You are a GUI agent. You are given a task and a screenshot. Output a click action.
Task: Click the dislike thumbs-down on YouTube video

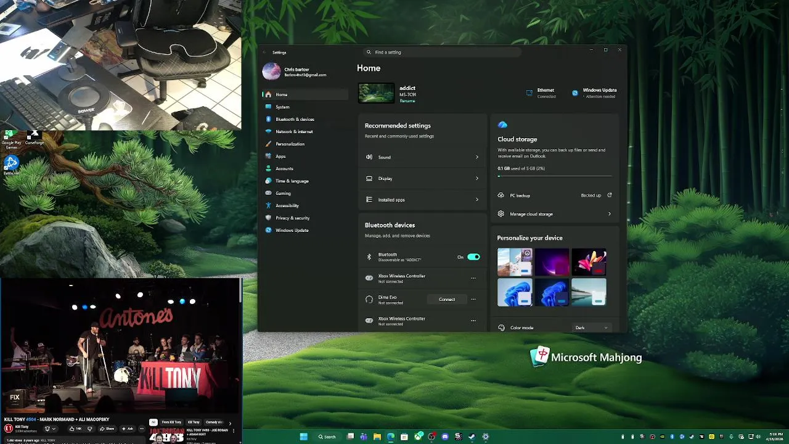click(x=90, y=429)
